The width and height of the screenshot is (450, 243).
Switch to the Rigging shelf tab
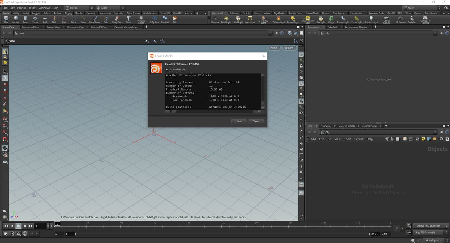[68, 13]
